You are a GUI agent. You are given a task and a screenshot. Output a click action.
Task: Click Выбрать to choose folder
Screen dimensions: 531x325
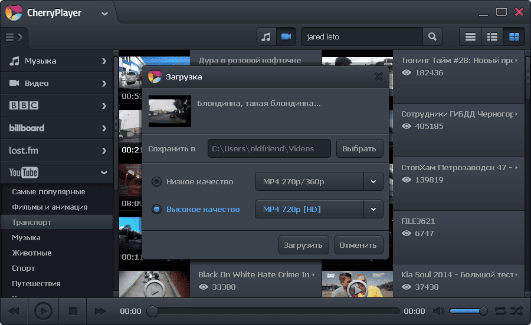(x=359, y=148)
